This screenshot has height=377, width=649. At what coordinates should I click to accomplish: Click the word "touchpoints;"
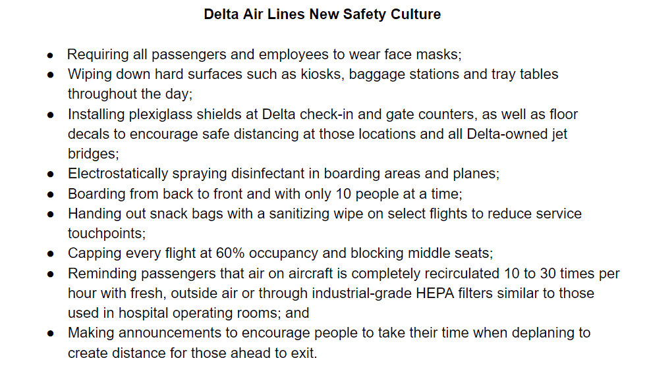(x=107, y=234)
